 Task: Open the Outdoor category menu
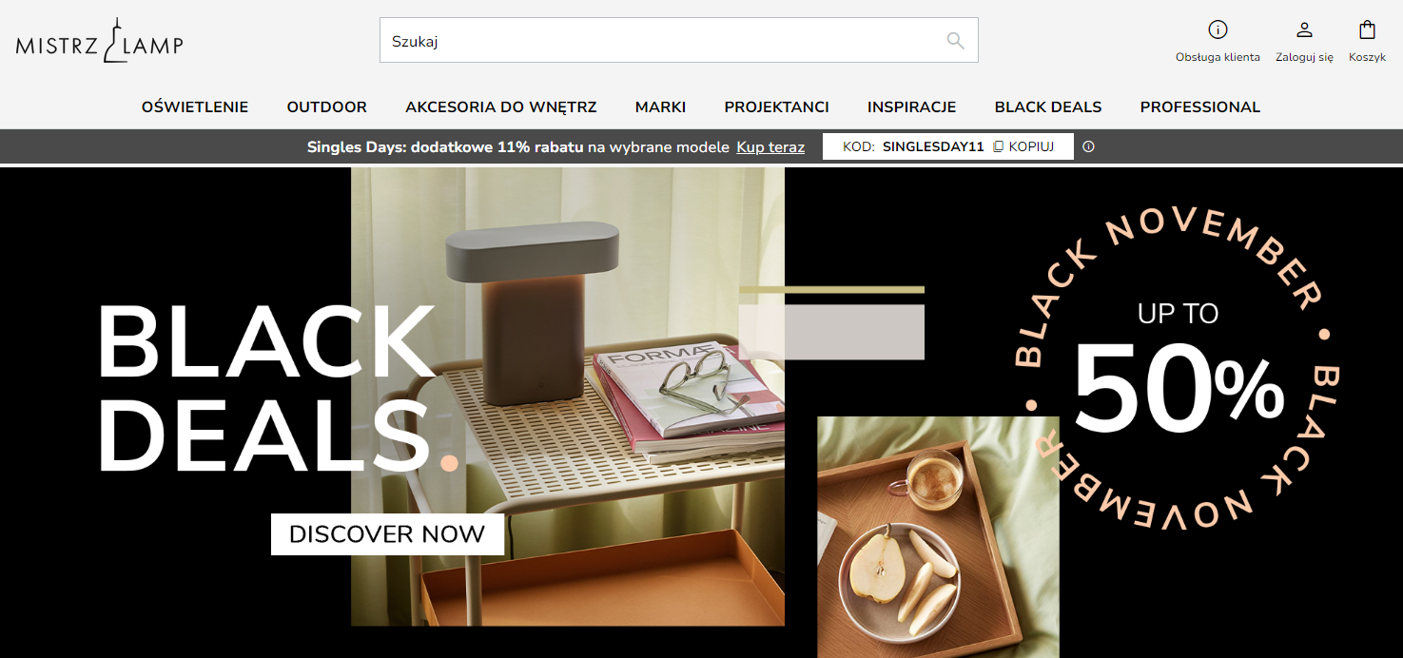point(327,107)
